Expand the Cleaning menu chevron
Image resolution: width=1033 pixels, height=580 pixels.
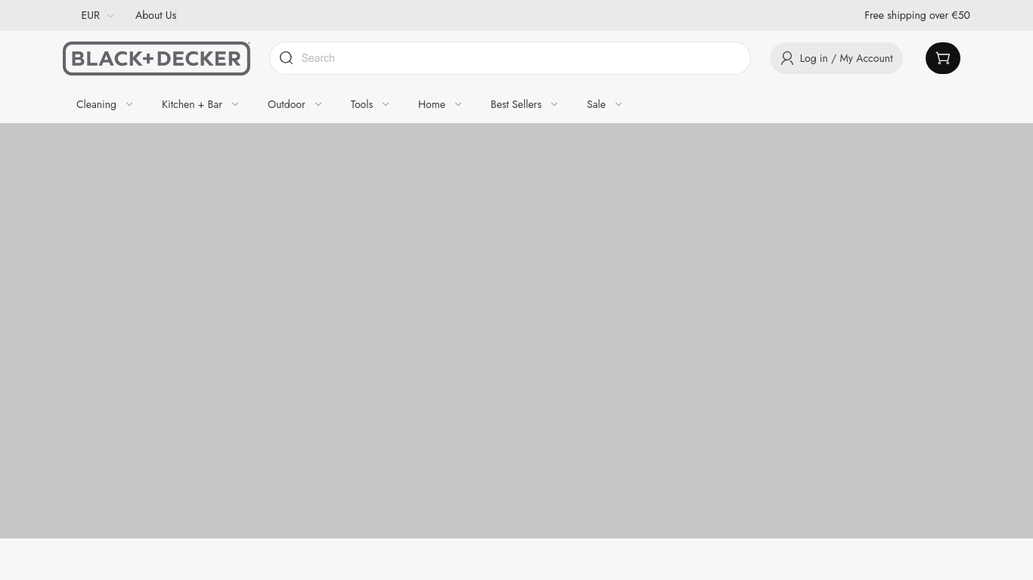click(129, 104)
